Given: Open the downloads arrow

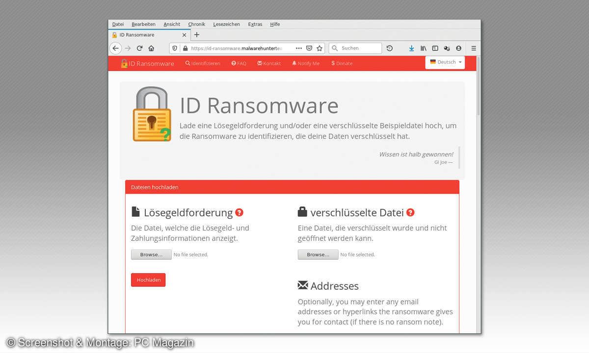Looking at the screenshot, I should click(x=411, y=48).
